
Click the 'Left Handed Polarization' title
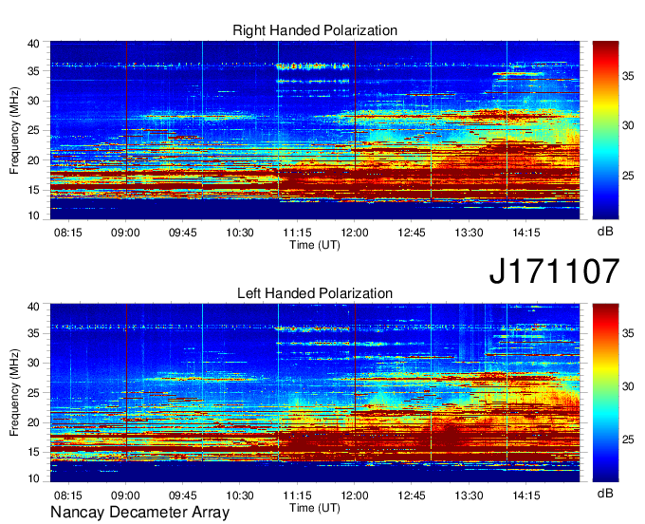[x=315, y=293]
